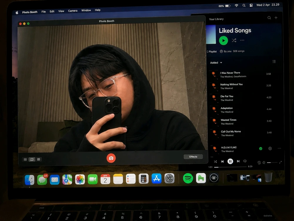Play Liked Songs with green play button
294x221 pixels.
click(x=223, y=40)
